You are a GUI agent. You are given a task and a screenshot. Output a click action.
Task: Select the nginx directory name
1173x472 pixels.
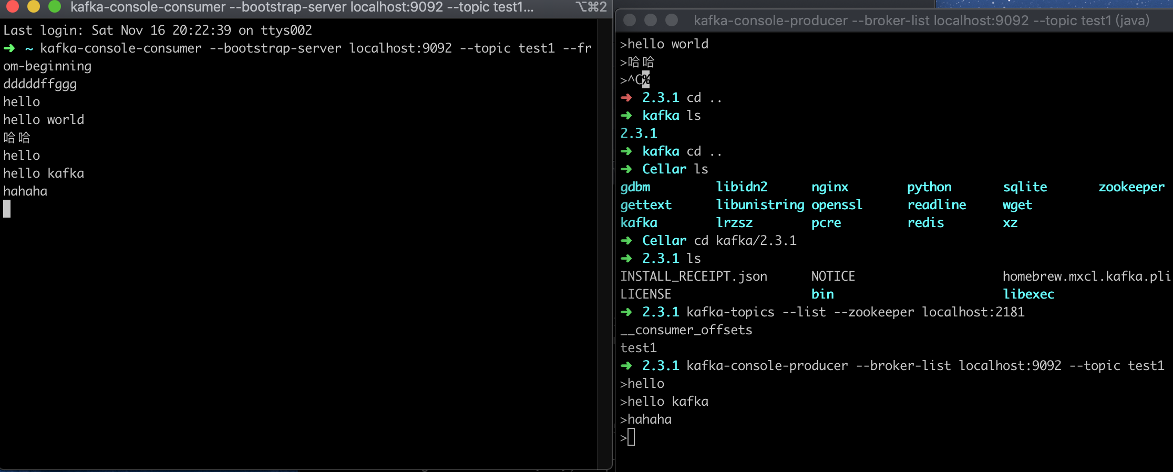click(x=830, y=187)
